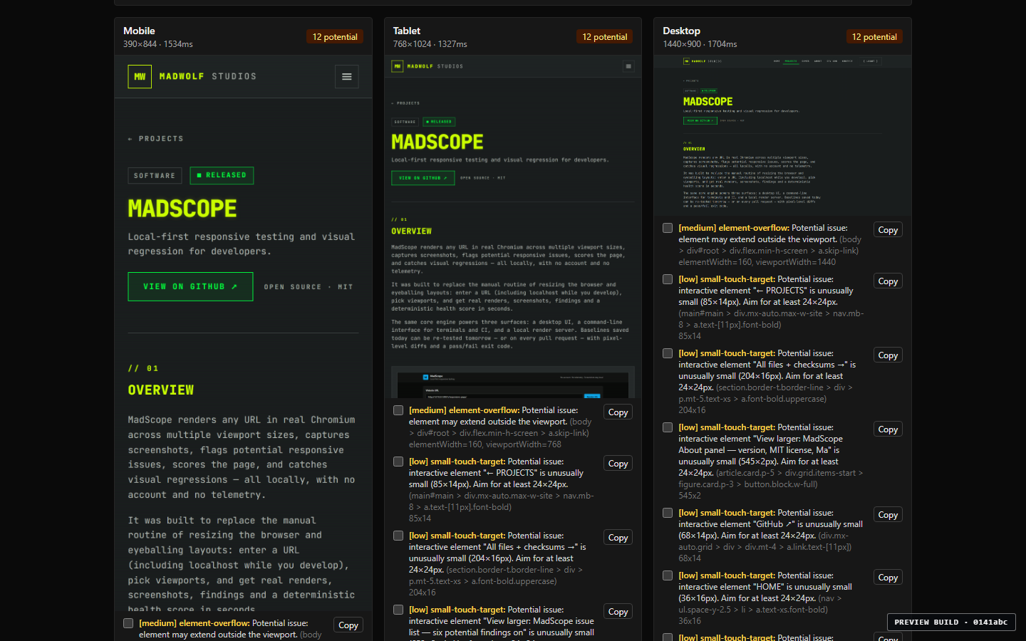Check Desktop "GitHub ↗" small-touch-target issue
1026x641 pixels.
pyautogui.click(x=668, y=513)
